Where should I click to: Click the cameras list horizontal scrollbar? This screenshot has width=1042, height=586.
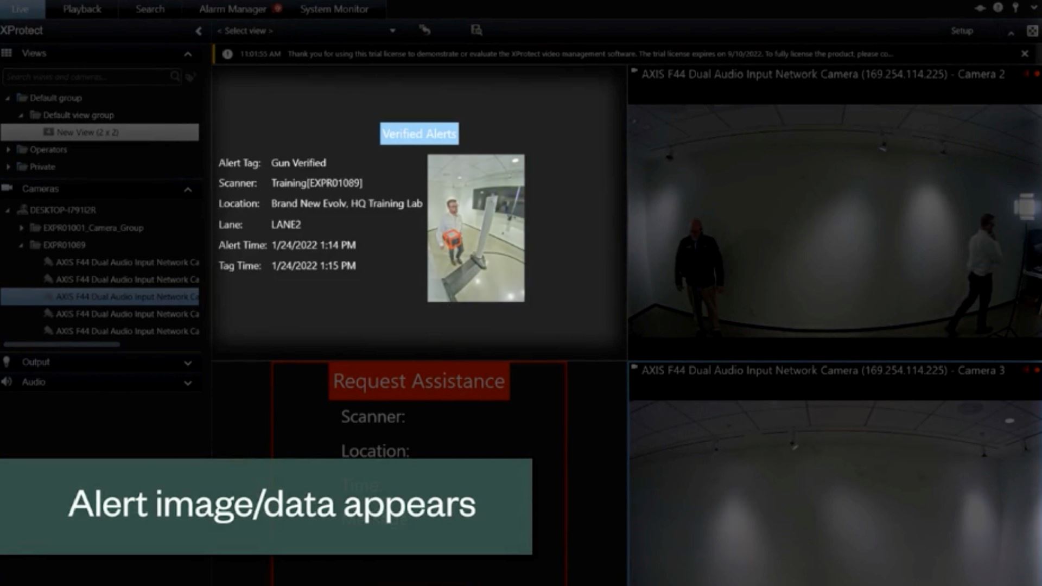click(61, 344)
